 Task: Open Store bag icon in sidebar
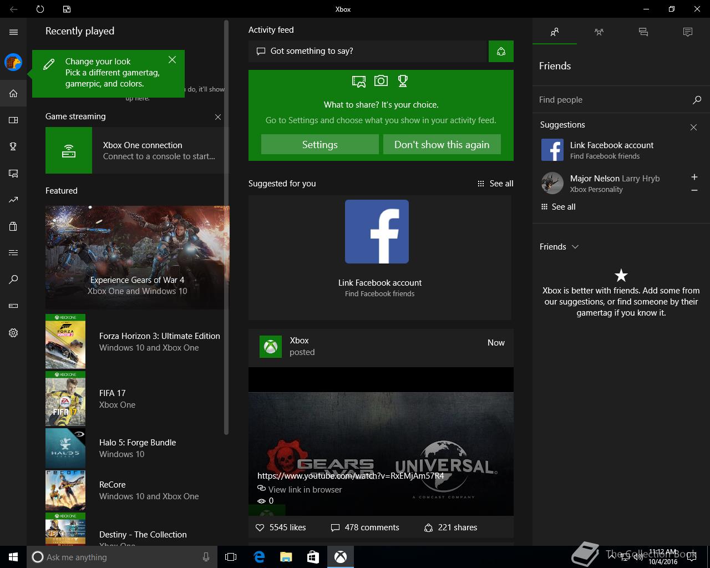pos(13,226)
